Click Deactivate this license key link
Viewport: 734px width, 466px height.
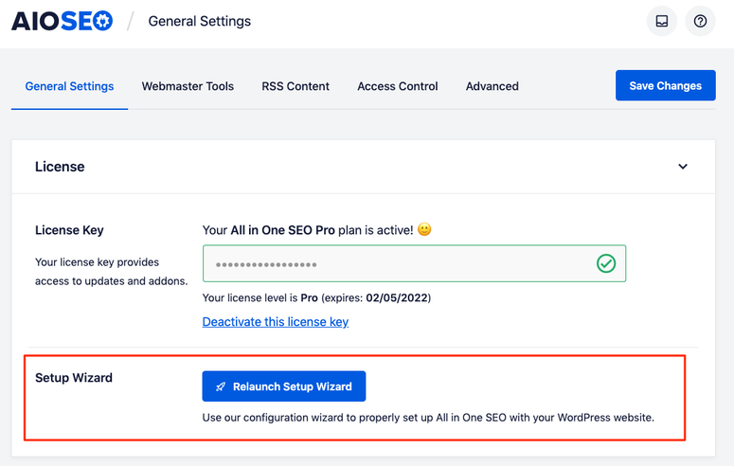(x=276, y=322)
